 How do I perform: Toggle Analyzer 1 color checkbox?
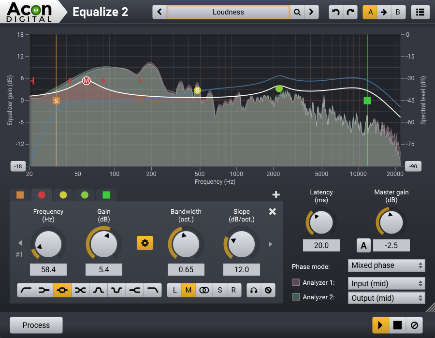296,282
